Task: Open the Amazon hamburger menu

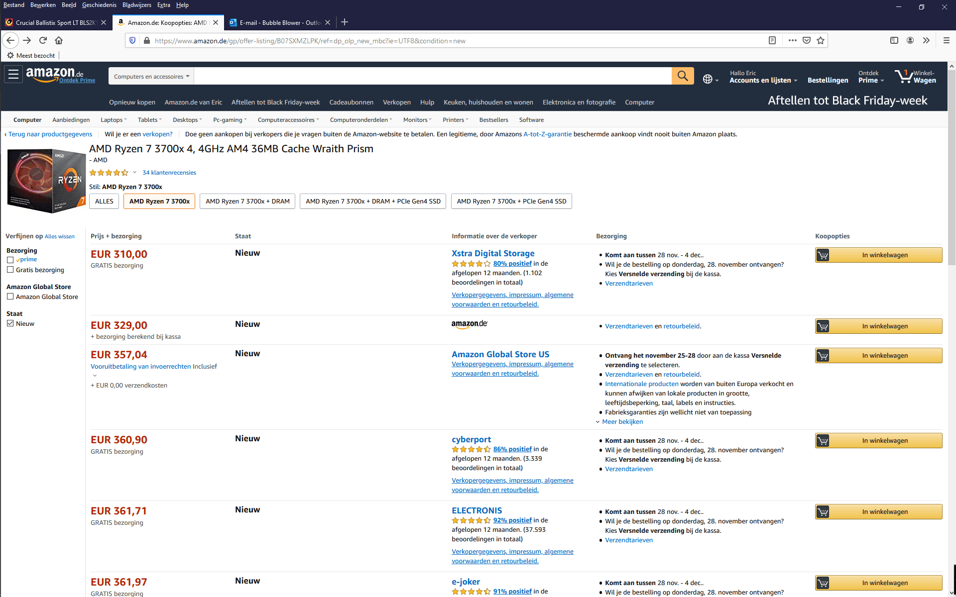Action: click(13, 75)
